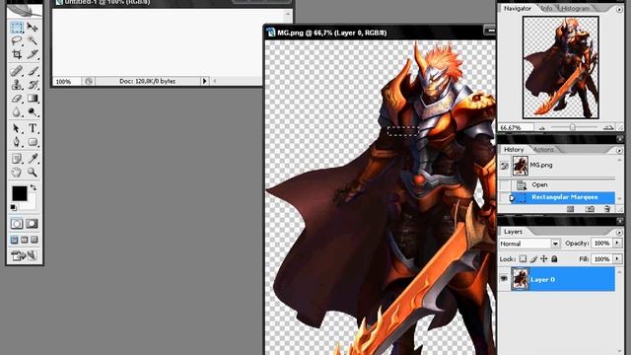The width and height of the screenshot is (631, 355).
Task: Open the Opacity slider arrow
Action: (x=617, y=244)
